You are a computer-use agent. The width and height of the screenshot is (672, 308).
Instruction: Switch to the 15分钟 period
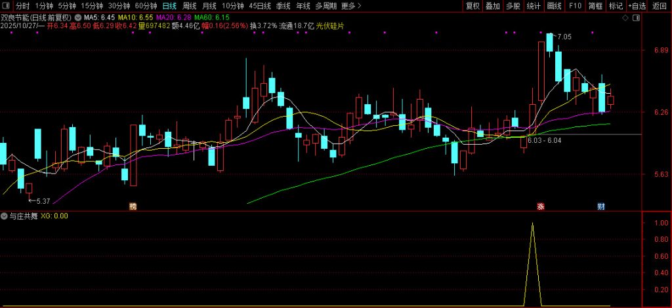coord(92,6)
